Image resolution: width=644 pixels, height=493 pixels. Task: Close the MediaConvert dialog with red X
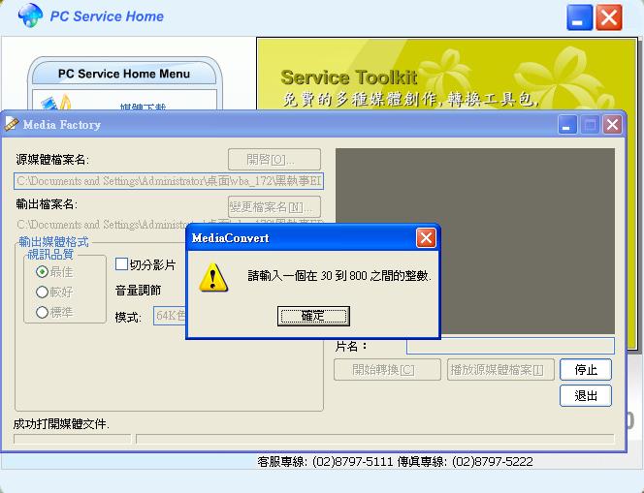(x=425, y=238)
